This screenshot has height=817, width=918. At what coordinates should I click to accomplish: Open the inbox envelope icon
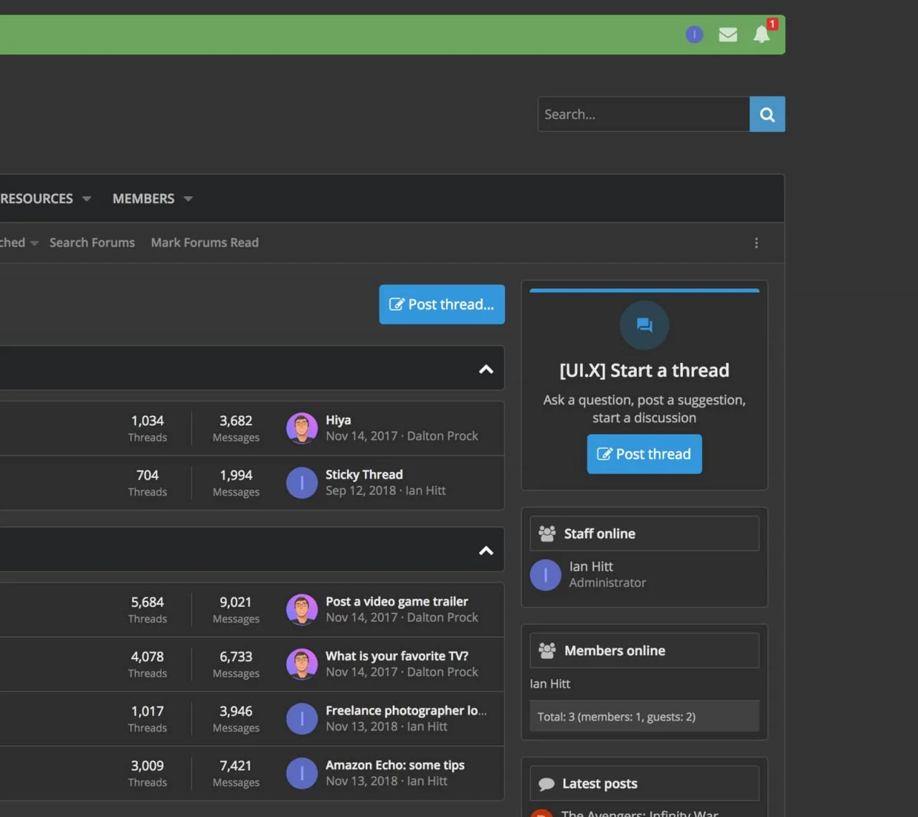click(728, 34)
